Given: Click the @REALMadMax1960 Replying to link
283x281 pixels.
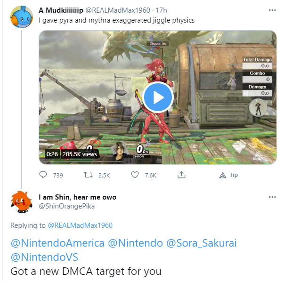Looking at the screenshot, I should click(80, 225).
